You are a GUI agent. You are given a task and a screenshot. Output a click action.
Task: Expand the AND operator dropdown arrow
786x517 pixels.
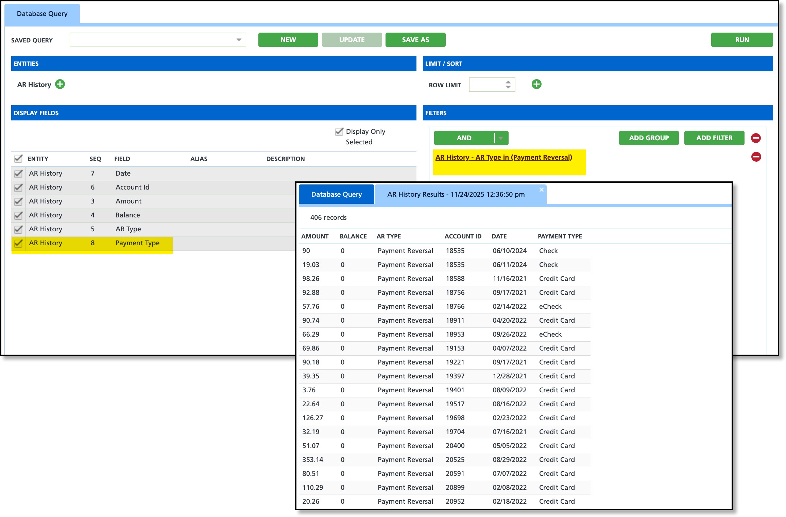[501, 138]
